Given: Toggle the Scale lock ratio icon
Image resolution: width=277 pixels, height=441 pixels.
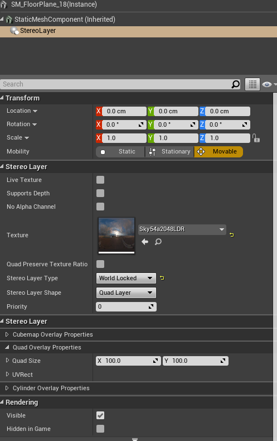Looking at the screenshot, I should 256,138.
